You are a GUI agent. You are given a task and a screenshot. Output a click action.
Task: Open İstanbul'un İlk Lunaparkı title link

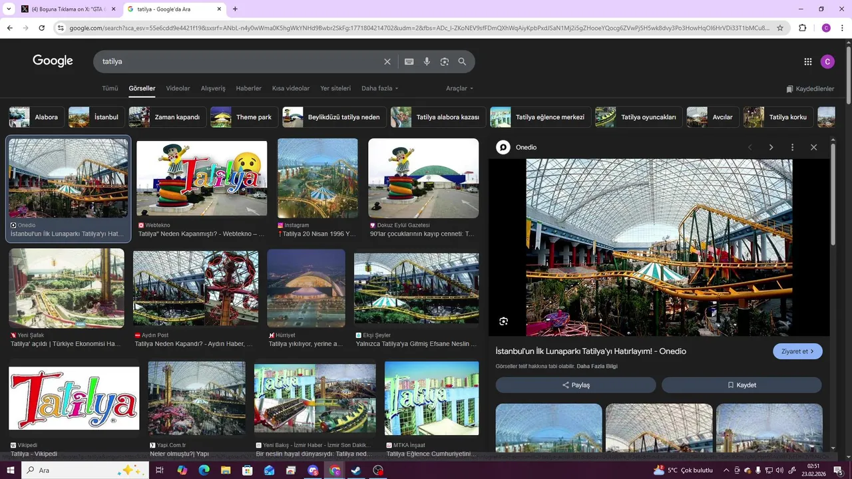(590, 351)
